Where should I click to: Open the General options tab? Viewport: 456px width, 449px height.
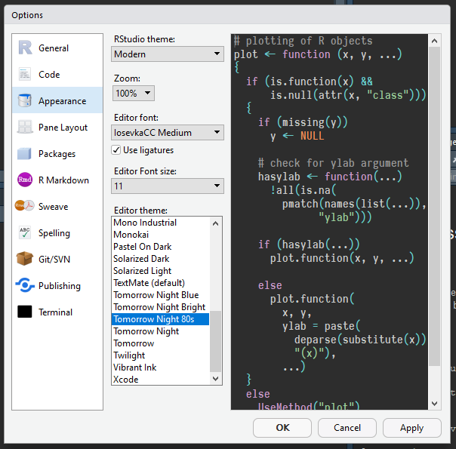click(57, 48)
